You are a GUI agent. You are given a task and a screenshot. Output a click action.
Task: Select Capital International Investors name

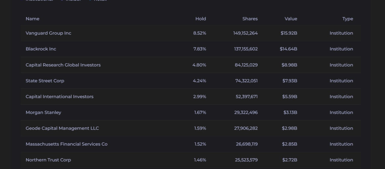pyautogui.click(x=60, y=97)
